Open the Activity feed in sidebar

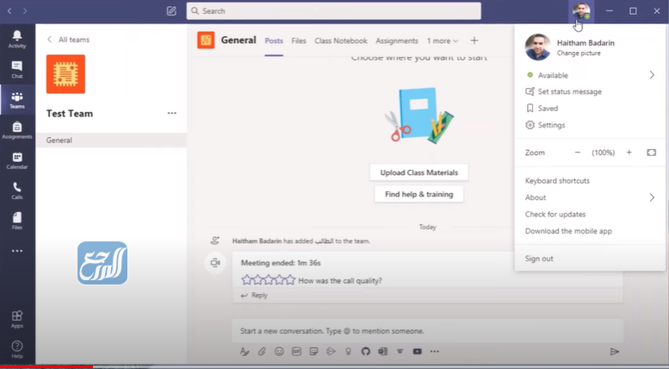click(17, 38)
